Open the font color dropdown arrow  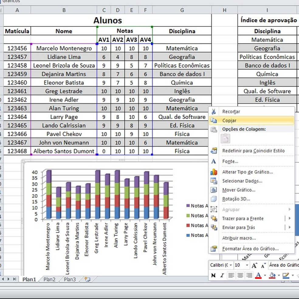(265, 275)
